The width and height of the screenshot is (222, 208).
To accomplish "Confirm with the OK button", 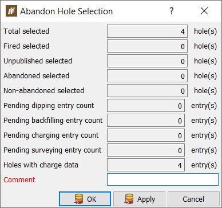I will pyautogui.click(x=85, y=199).
